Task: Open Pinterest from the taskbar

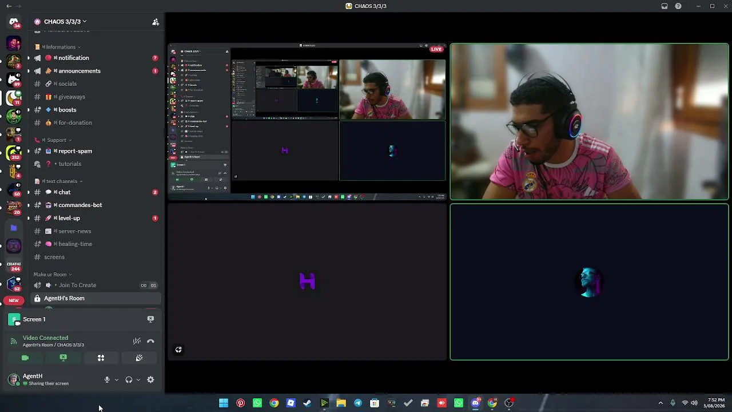Action: click(240, 403)
